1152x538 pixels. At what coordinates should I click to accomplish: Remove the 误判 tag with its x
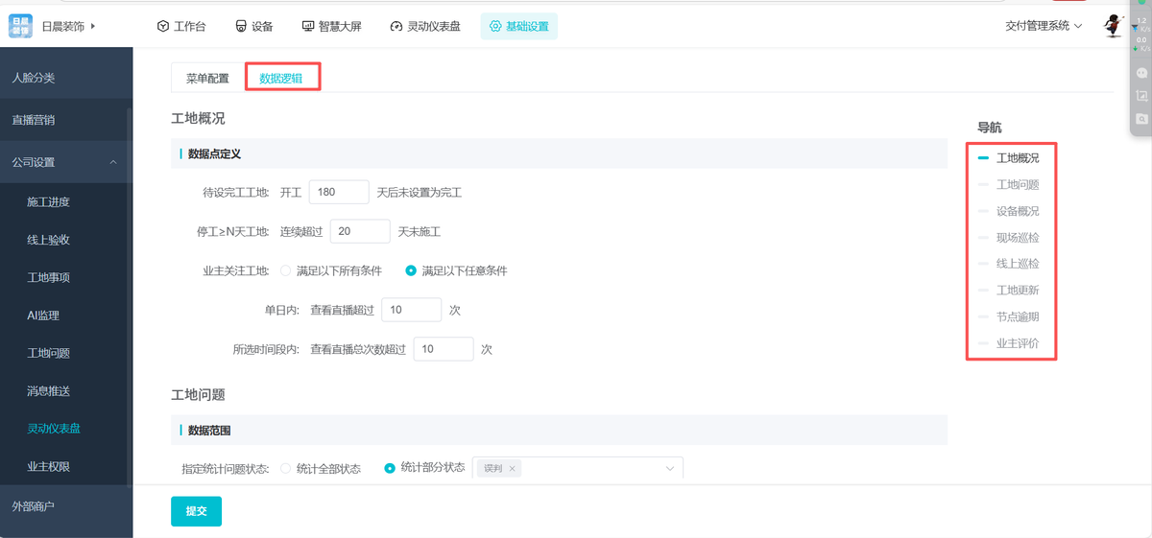pos(513,469)
